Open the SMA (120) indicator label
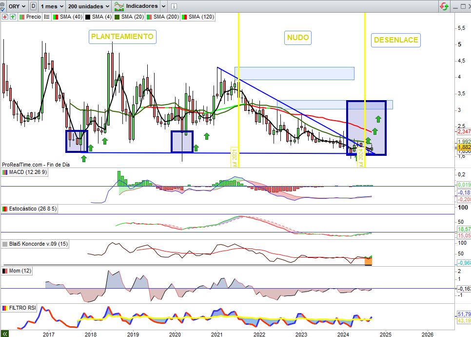Viewport: 471px width, 337px height. click(x=201, y=17)
